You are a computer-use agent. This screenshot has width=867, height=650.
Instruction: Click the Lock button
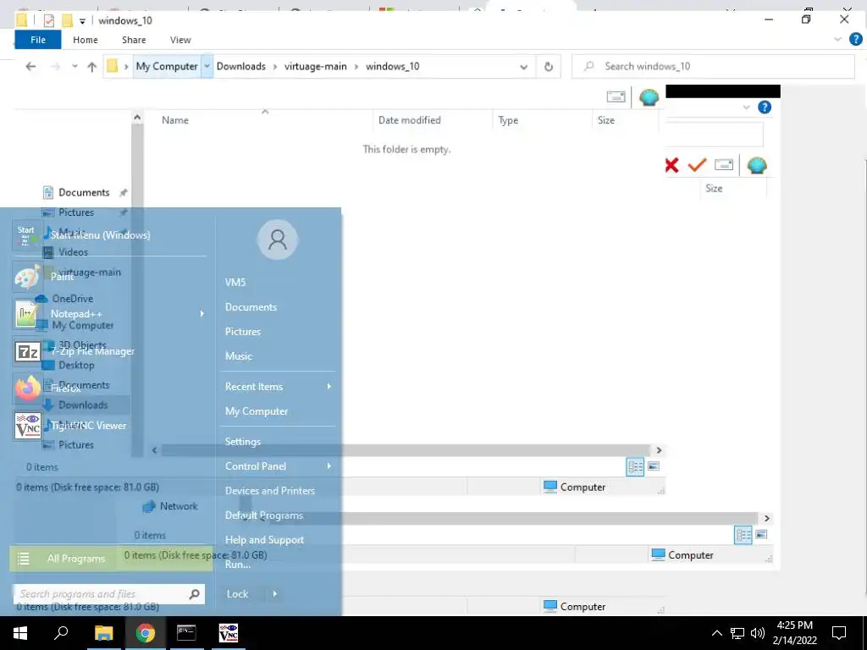tap(237, 594)
